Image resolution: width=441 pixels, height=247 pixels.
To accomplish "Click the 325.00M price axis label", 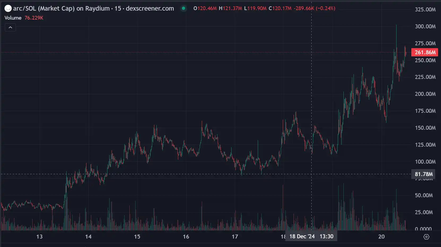I will point(425,10).
